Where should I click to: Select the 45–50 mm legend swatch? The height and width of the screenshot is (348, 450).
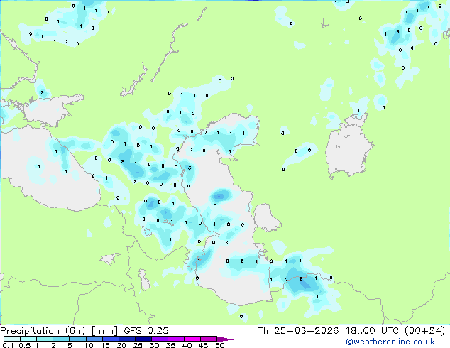(209, 339)
